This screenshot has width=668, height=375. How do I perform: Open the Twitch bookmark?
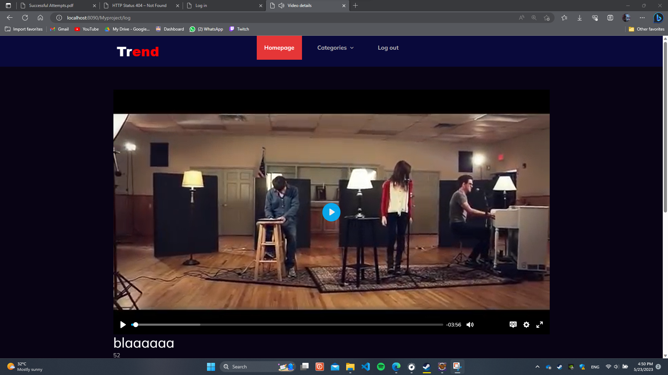tap(239, 29)
